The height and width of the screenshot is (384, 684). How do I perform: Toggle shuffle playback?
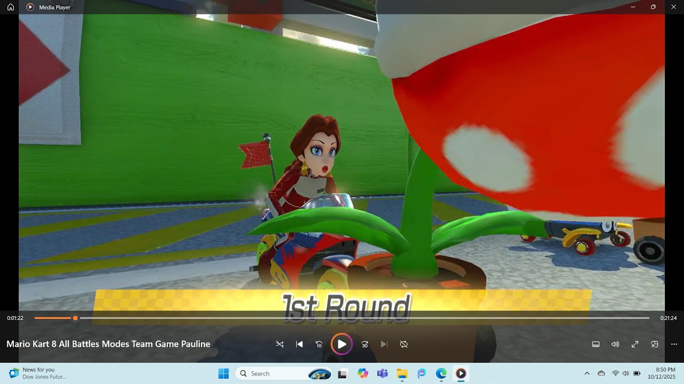click(279, 344)
